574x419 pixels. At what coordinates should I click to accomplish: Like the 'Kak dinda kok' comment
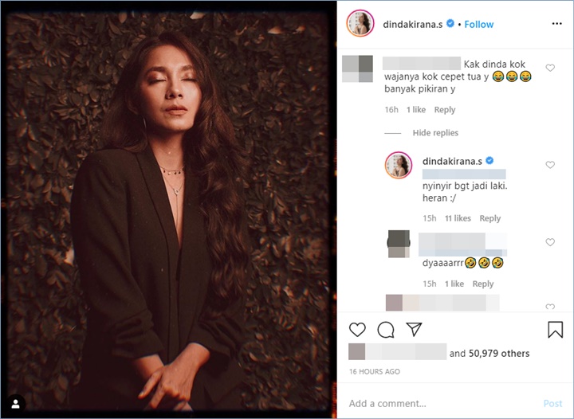[x=550, y=68]
